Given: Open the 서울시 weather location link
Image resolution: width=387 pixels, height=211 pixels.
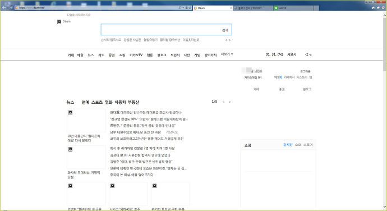Looking at the screenshot, I should click(x=292, y=54).
